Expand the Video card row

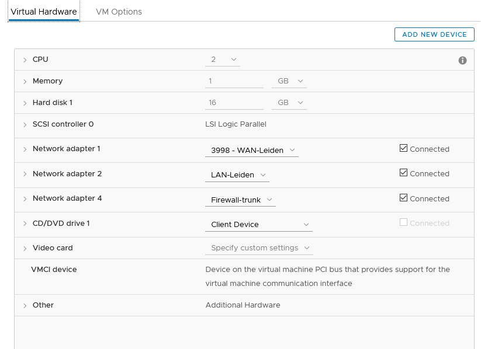pos(25,249)
